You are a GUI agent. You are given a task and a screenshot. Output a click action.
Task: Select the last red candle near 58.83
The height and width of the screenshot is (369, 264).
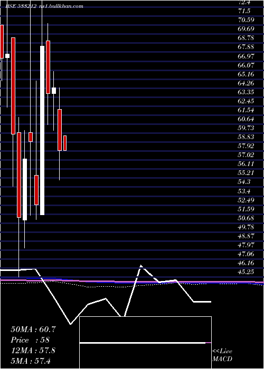point(65,143)
